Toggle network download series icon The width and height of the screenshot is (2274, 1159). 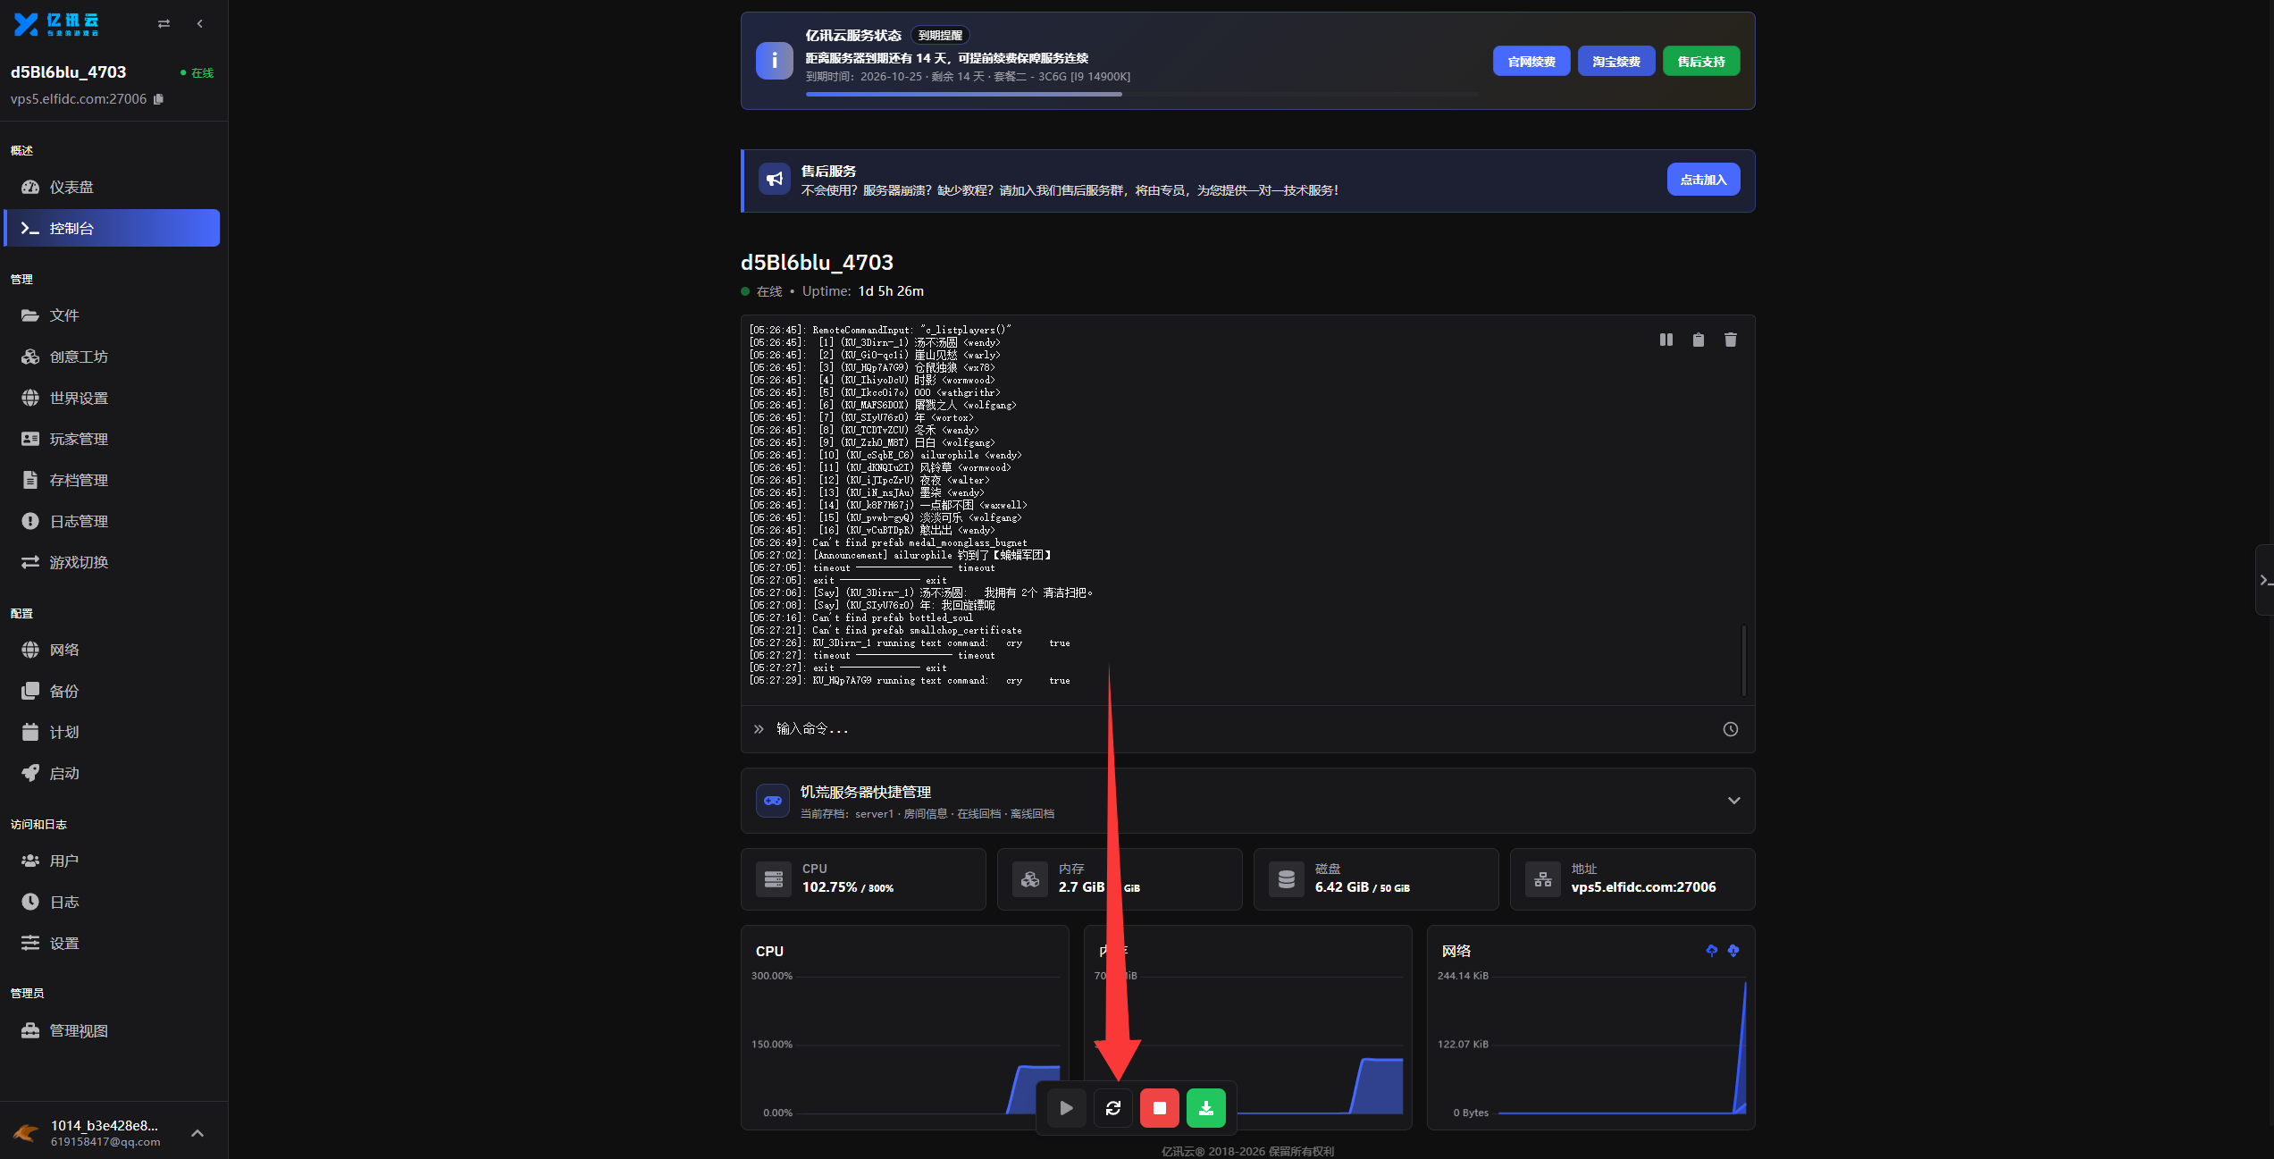coord(1733,951)
